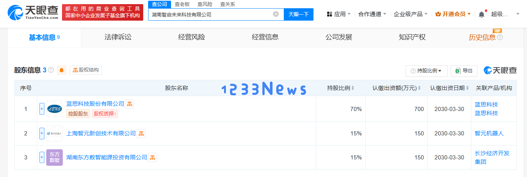The image size is (527, 177).
Task: Open the 开通会员 dropdown
Action: 469,14
